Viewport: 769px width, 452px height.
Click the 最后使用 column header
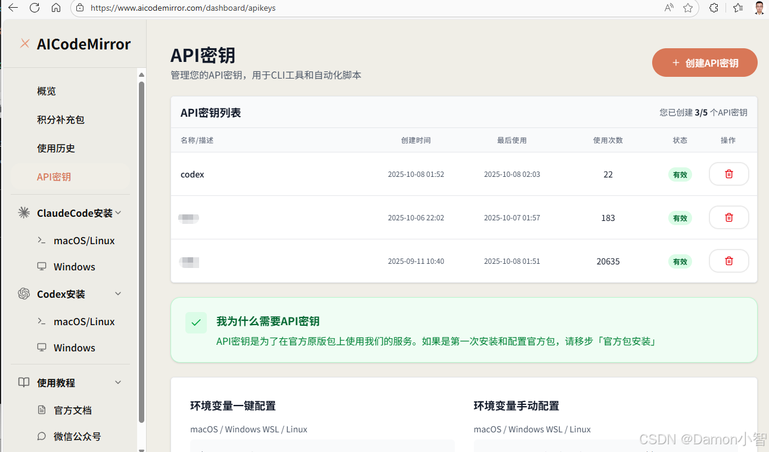512,141
